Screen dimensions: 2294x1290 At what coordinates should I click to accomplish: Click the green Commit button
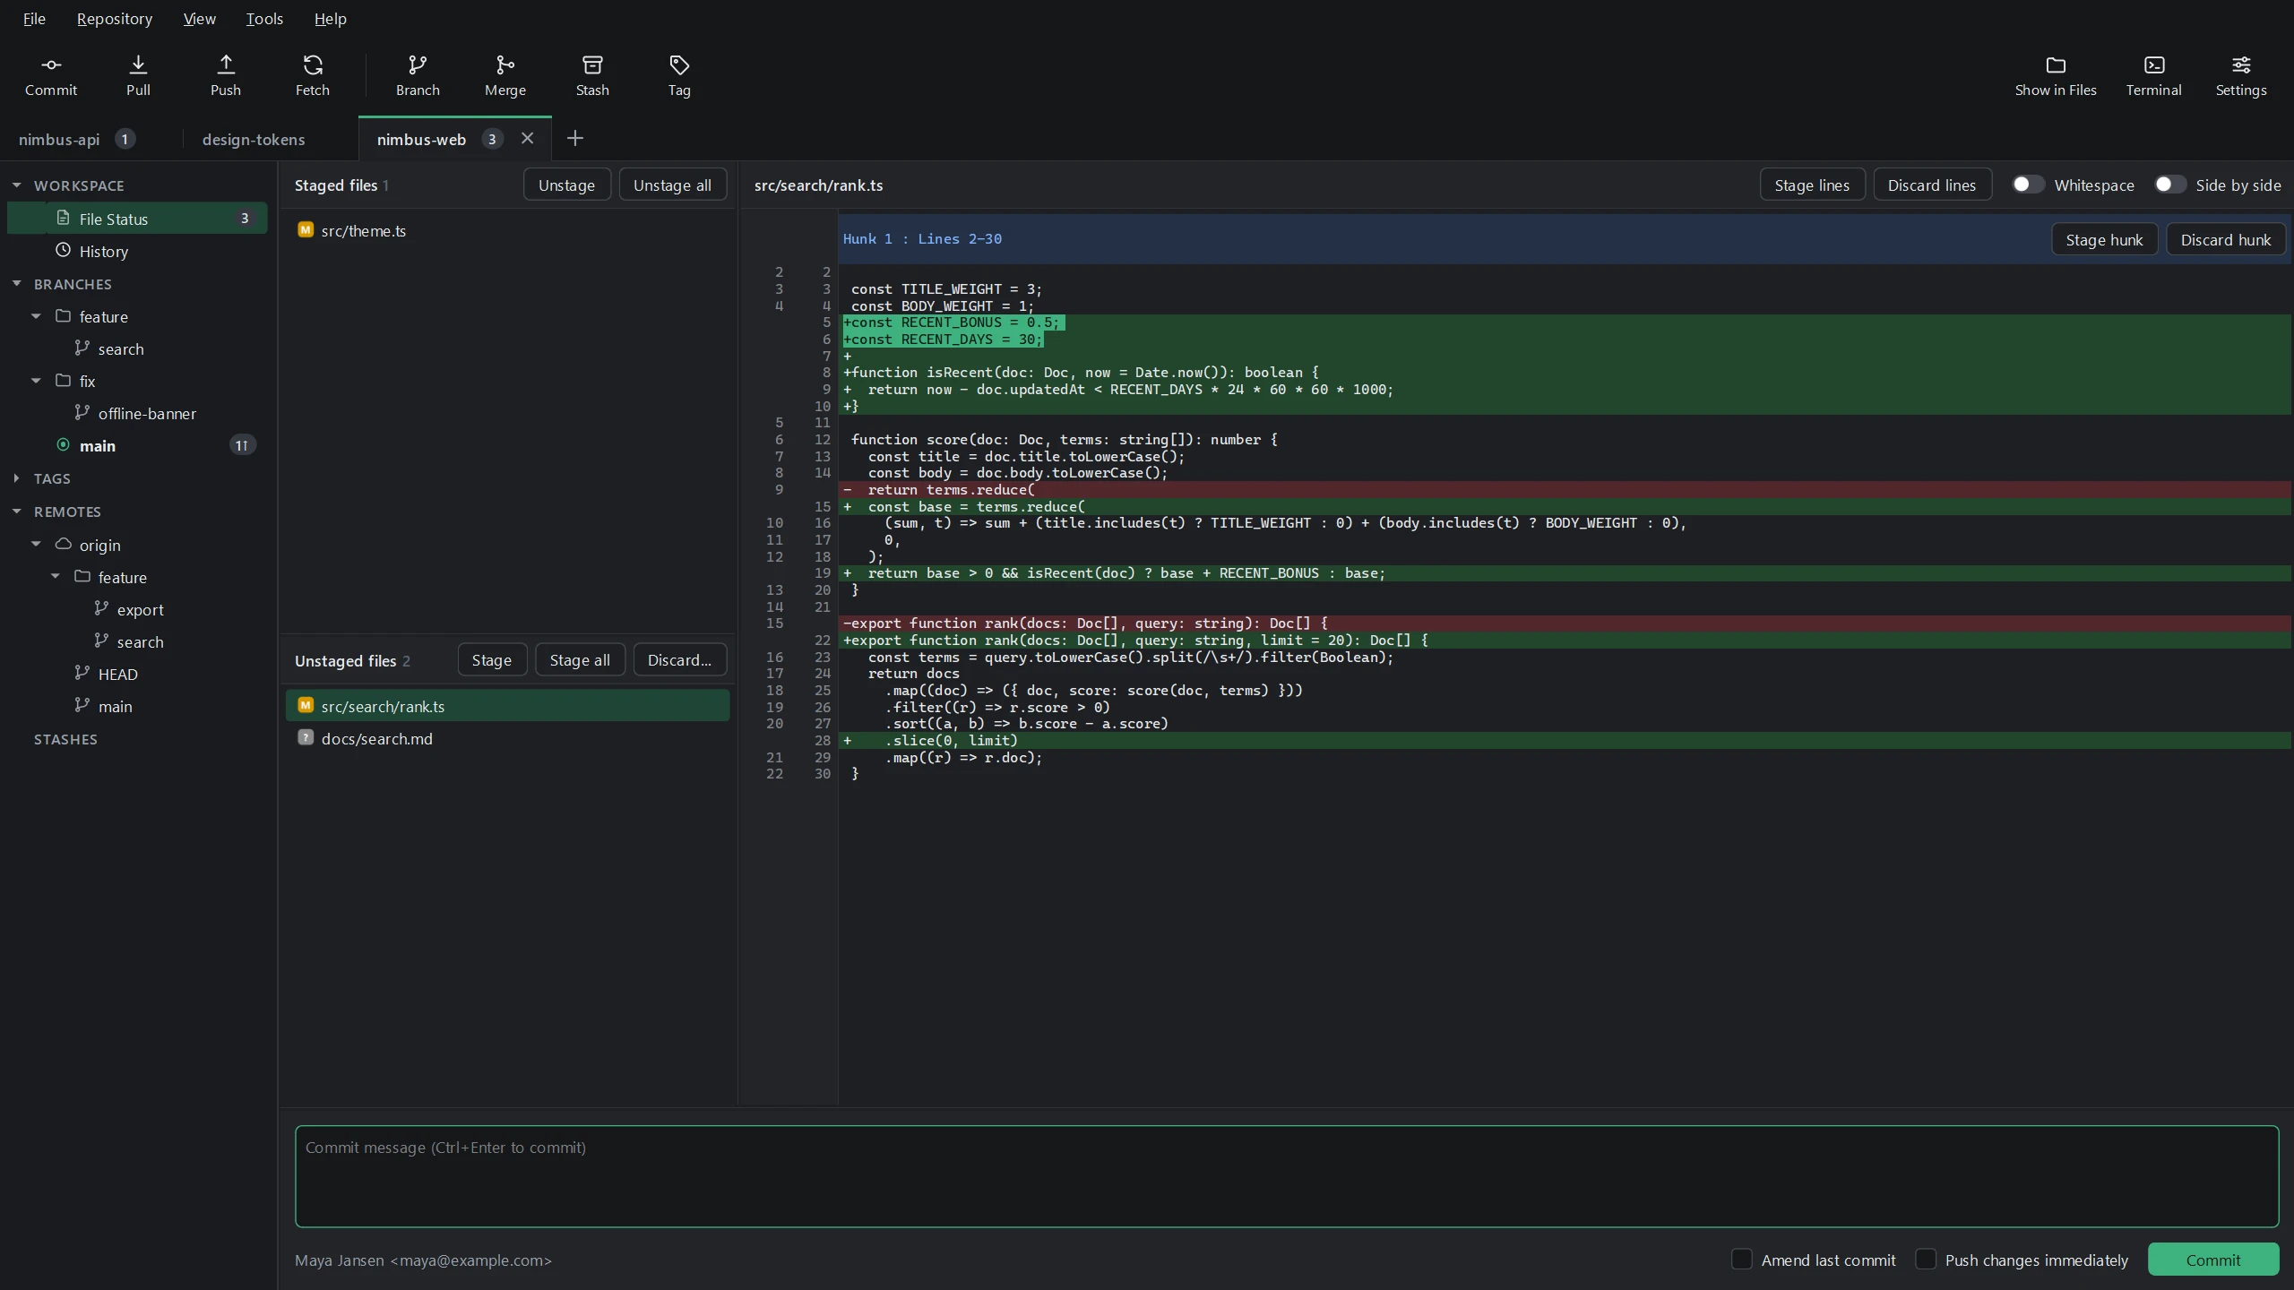point(2213,1260)
